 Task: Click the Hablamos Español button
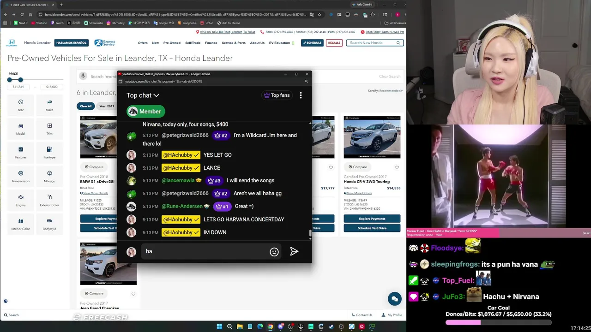click(x=71, y=43)
